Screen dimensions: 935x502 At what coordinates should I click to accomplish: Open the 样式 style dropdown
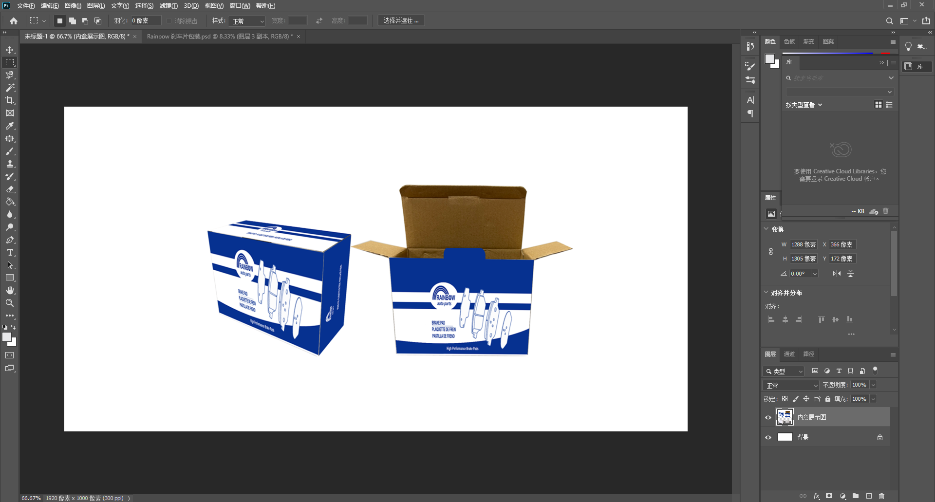tap(248, 21)
